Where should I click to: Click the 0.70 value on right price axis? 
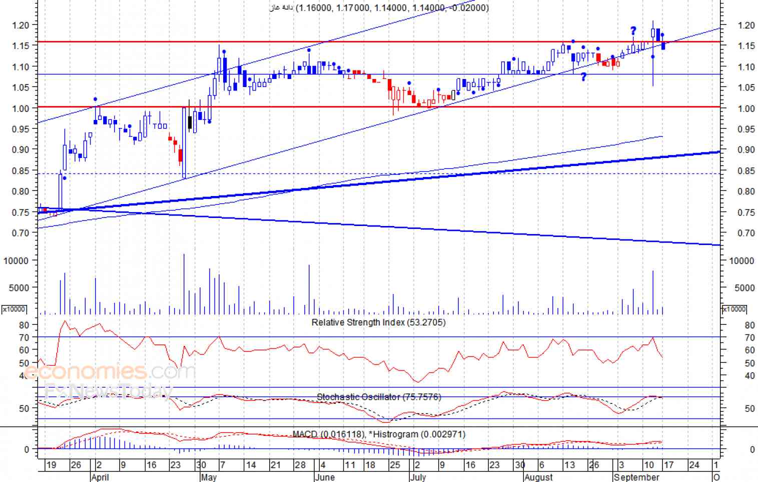click(746, 233)
